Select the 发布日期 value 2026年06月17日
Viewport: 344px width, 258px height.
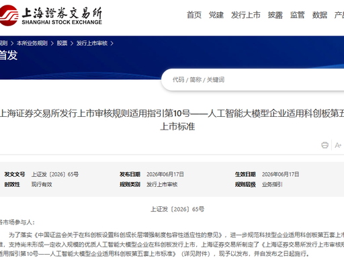pyautogui.click(x=165, y=174)
